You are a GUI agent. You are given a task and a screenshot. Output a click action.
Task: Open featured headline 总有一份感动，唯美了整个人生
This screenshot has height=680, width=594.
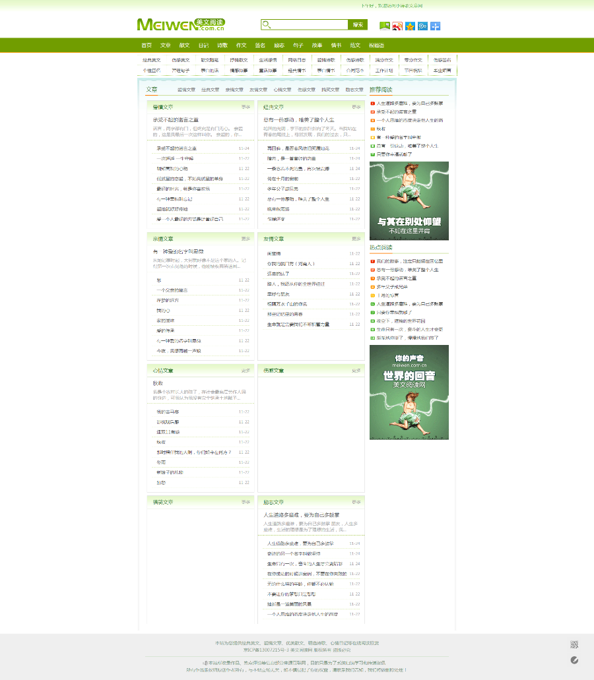pyautogui.click(x=299, y=119)
